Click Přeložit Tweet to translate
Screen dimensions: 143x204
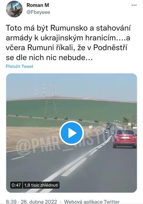pyautogui.click(x=19, y=66)
